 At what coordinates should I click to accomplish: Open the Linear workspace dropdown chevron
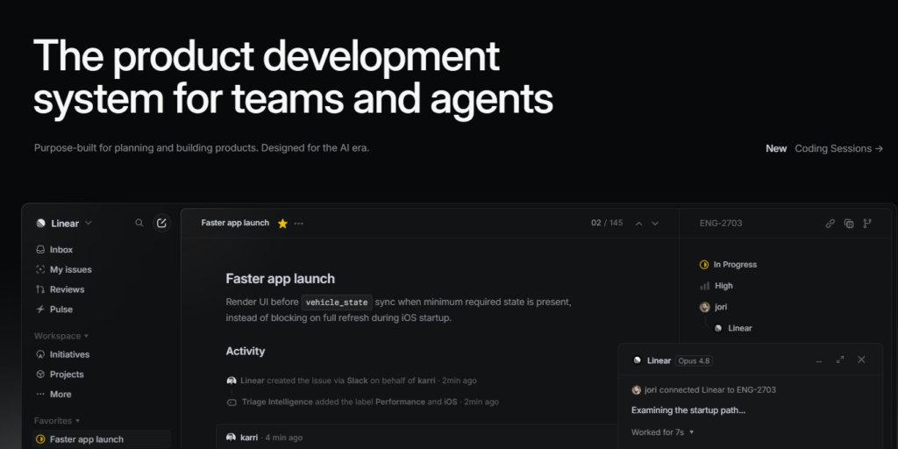point(89,224)
